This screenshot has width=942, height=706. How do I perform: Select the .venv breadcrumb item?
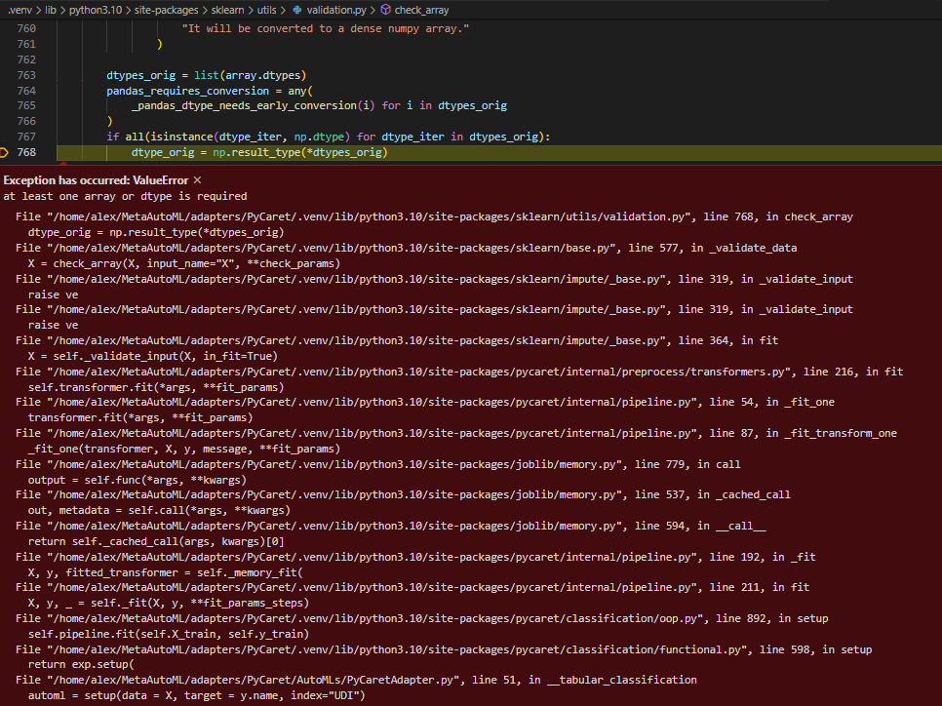[21, 10]
